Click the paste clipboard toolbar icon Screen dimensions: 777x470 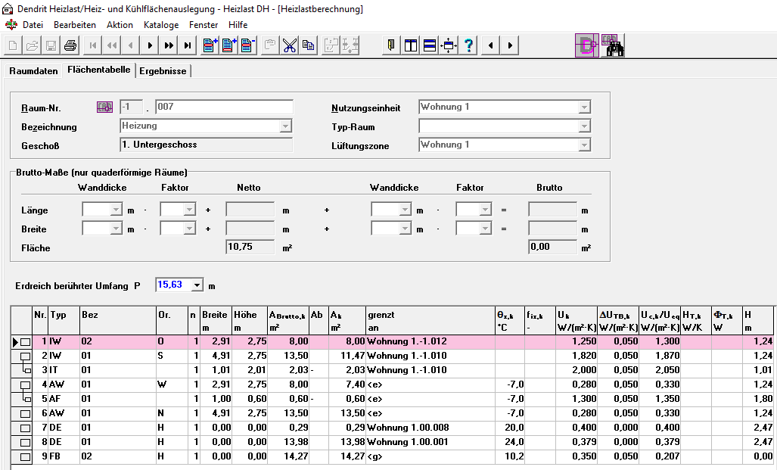point(270,45)
